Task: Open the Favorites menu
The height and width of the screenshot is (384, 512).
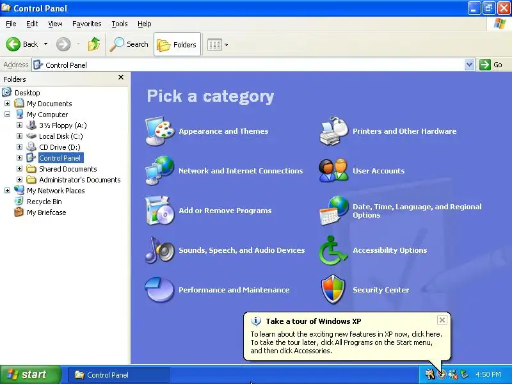Action: (87, 24)
